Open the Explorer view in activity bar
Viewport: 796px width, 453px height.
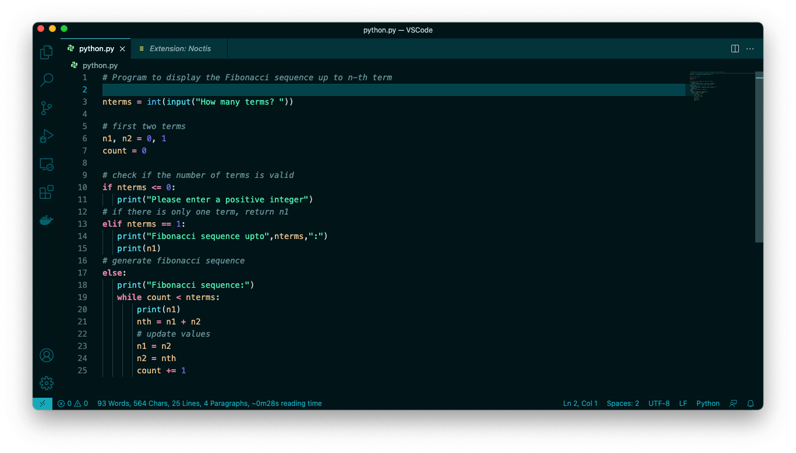(x=47, y=52)
